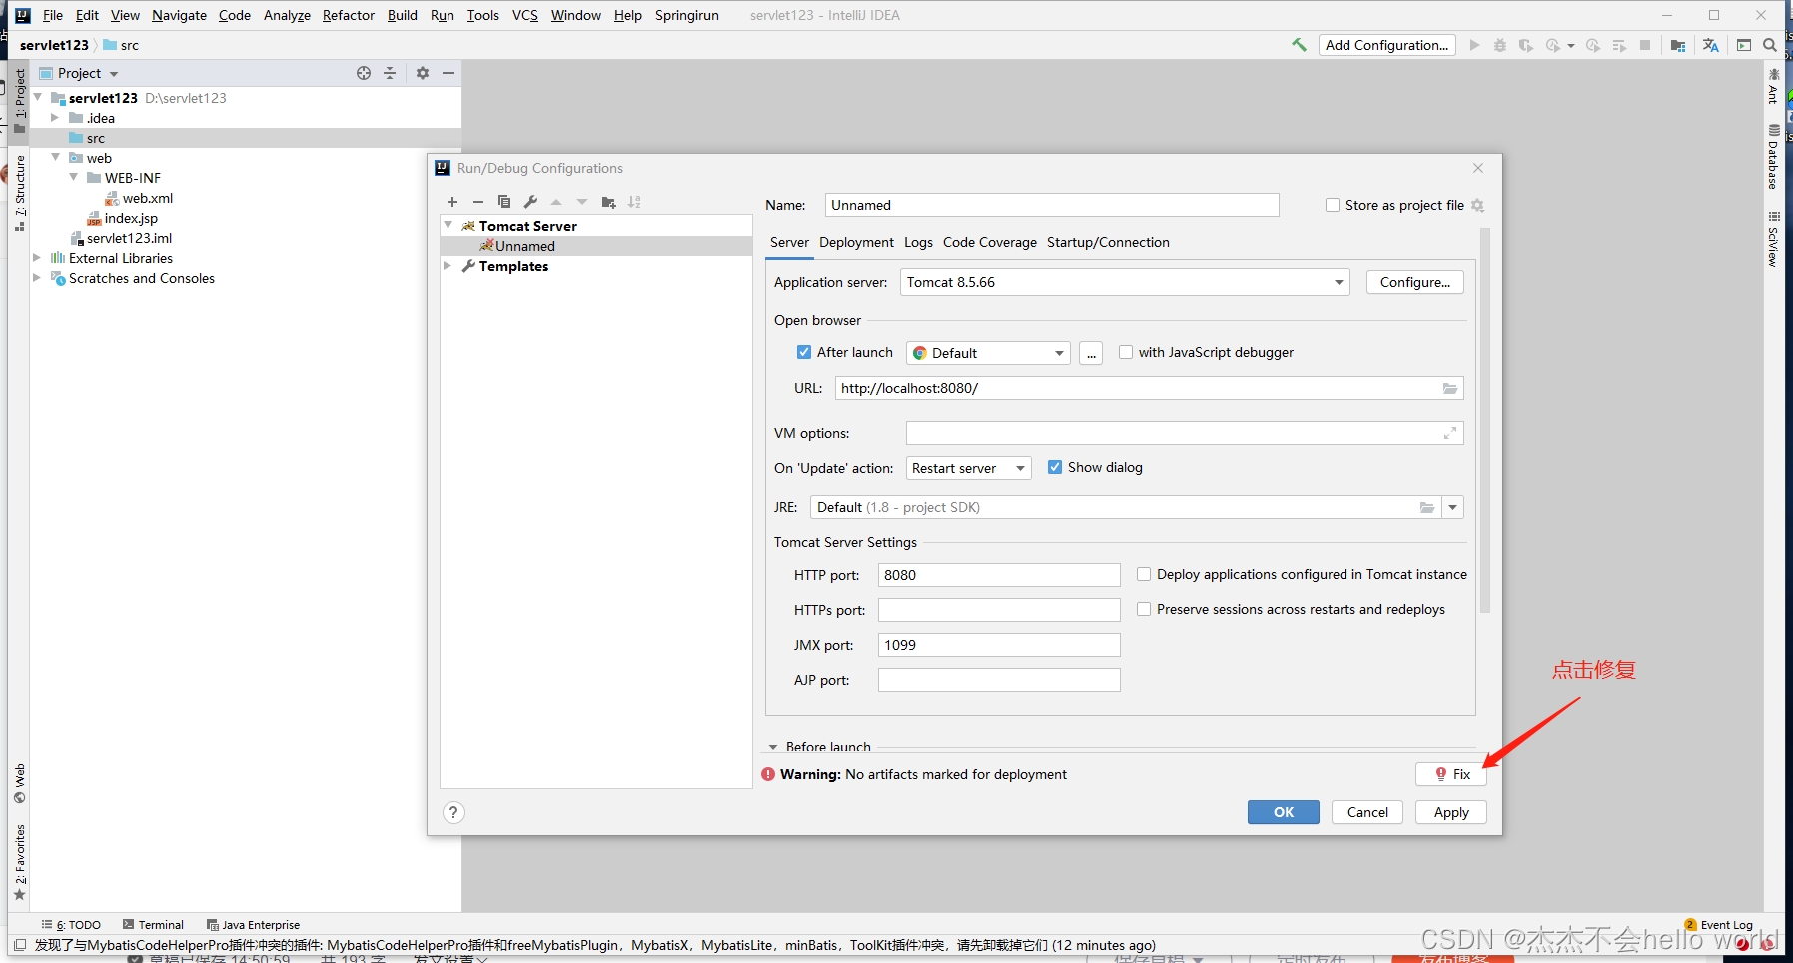Open Application server Tomcat 8.5.66 dropdown
1793x963 pixels.
click(x=1125, y=282)
